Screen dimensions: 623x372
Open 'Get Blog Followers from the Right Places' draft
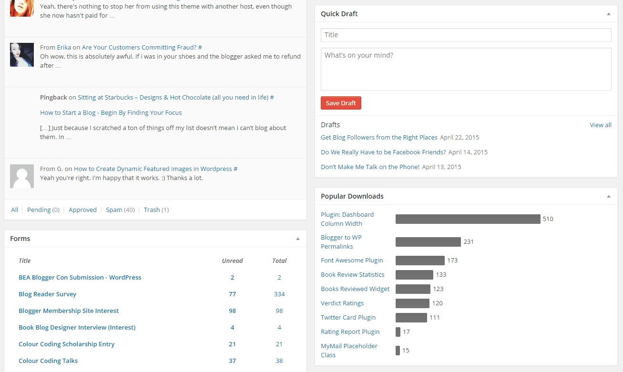379,137
